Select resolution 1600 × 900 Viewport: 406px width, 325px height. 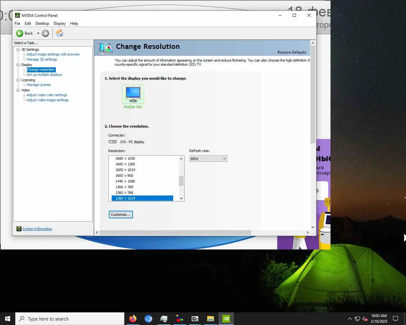pos(142,176)
